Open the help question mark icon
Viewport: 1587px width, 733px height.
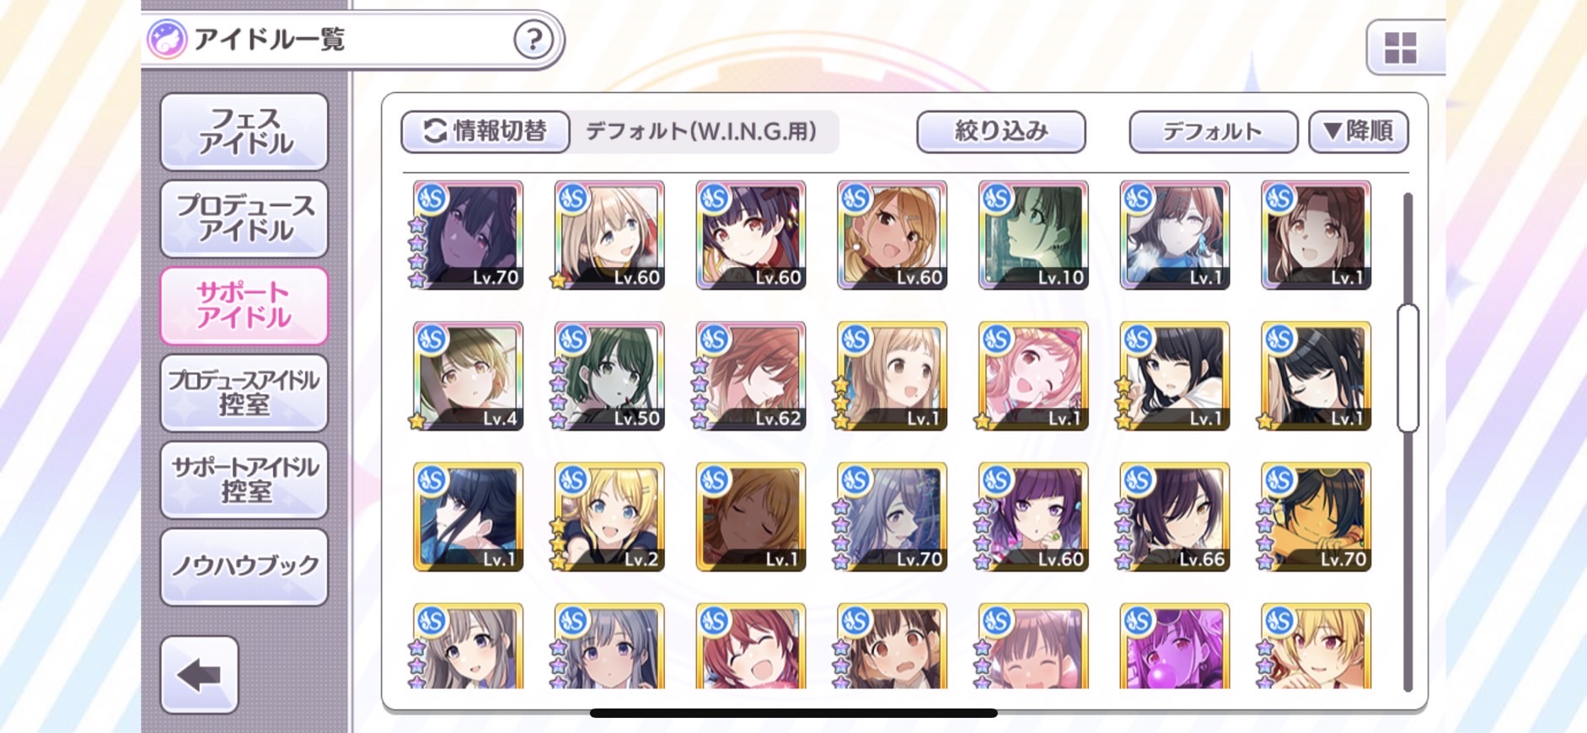point(533,40)
